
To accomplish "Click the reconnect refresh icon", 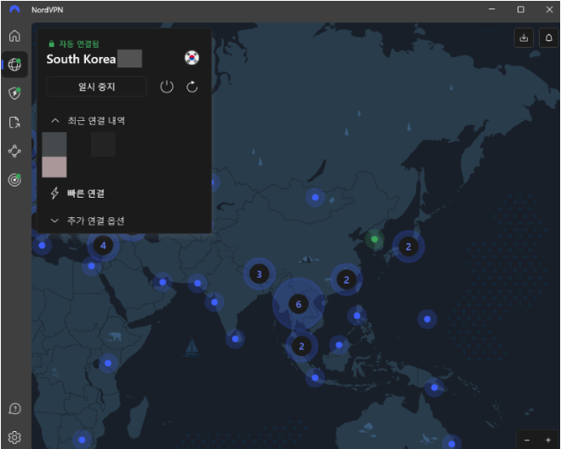I will pyautogui.click(x=192, y=87).
